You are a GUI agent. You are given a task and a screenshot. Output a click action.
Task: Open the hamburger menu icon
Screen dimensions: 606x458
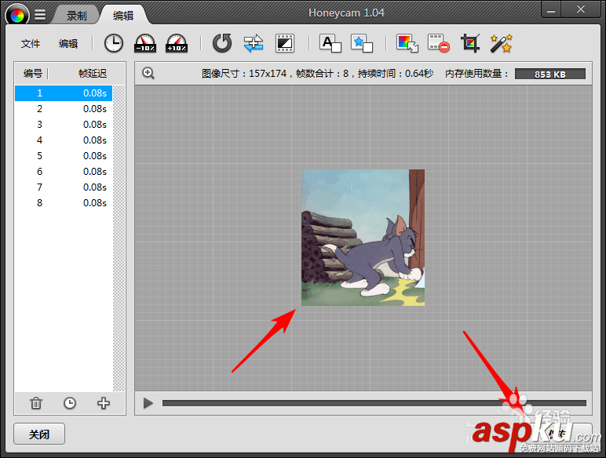coord(40,15)
